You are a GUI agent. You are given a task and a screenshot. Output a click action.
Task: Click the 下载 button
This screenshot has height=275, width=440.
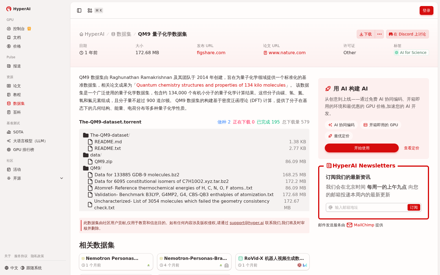[x=366, y=34]
